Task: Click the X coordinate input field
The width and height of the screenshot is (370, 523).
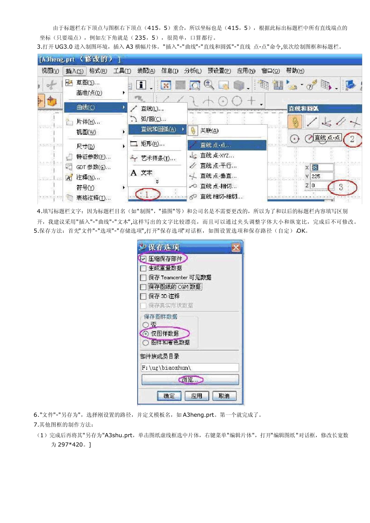Action: click(x=322, y=167)
